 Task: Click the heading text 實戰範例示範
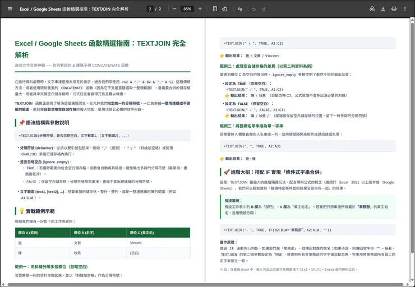tap(40, 211)
